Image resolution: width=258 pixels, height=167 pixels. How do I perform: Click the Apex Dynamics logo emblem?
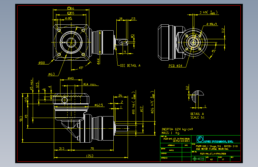click(200, 139)
